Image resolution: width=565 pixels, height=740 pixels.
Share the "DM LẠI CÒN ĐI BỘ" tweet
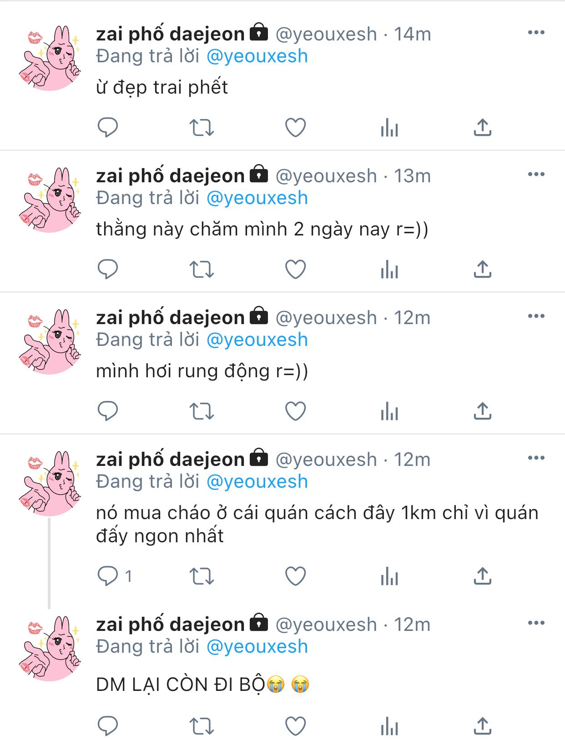coord(483,726)
